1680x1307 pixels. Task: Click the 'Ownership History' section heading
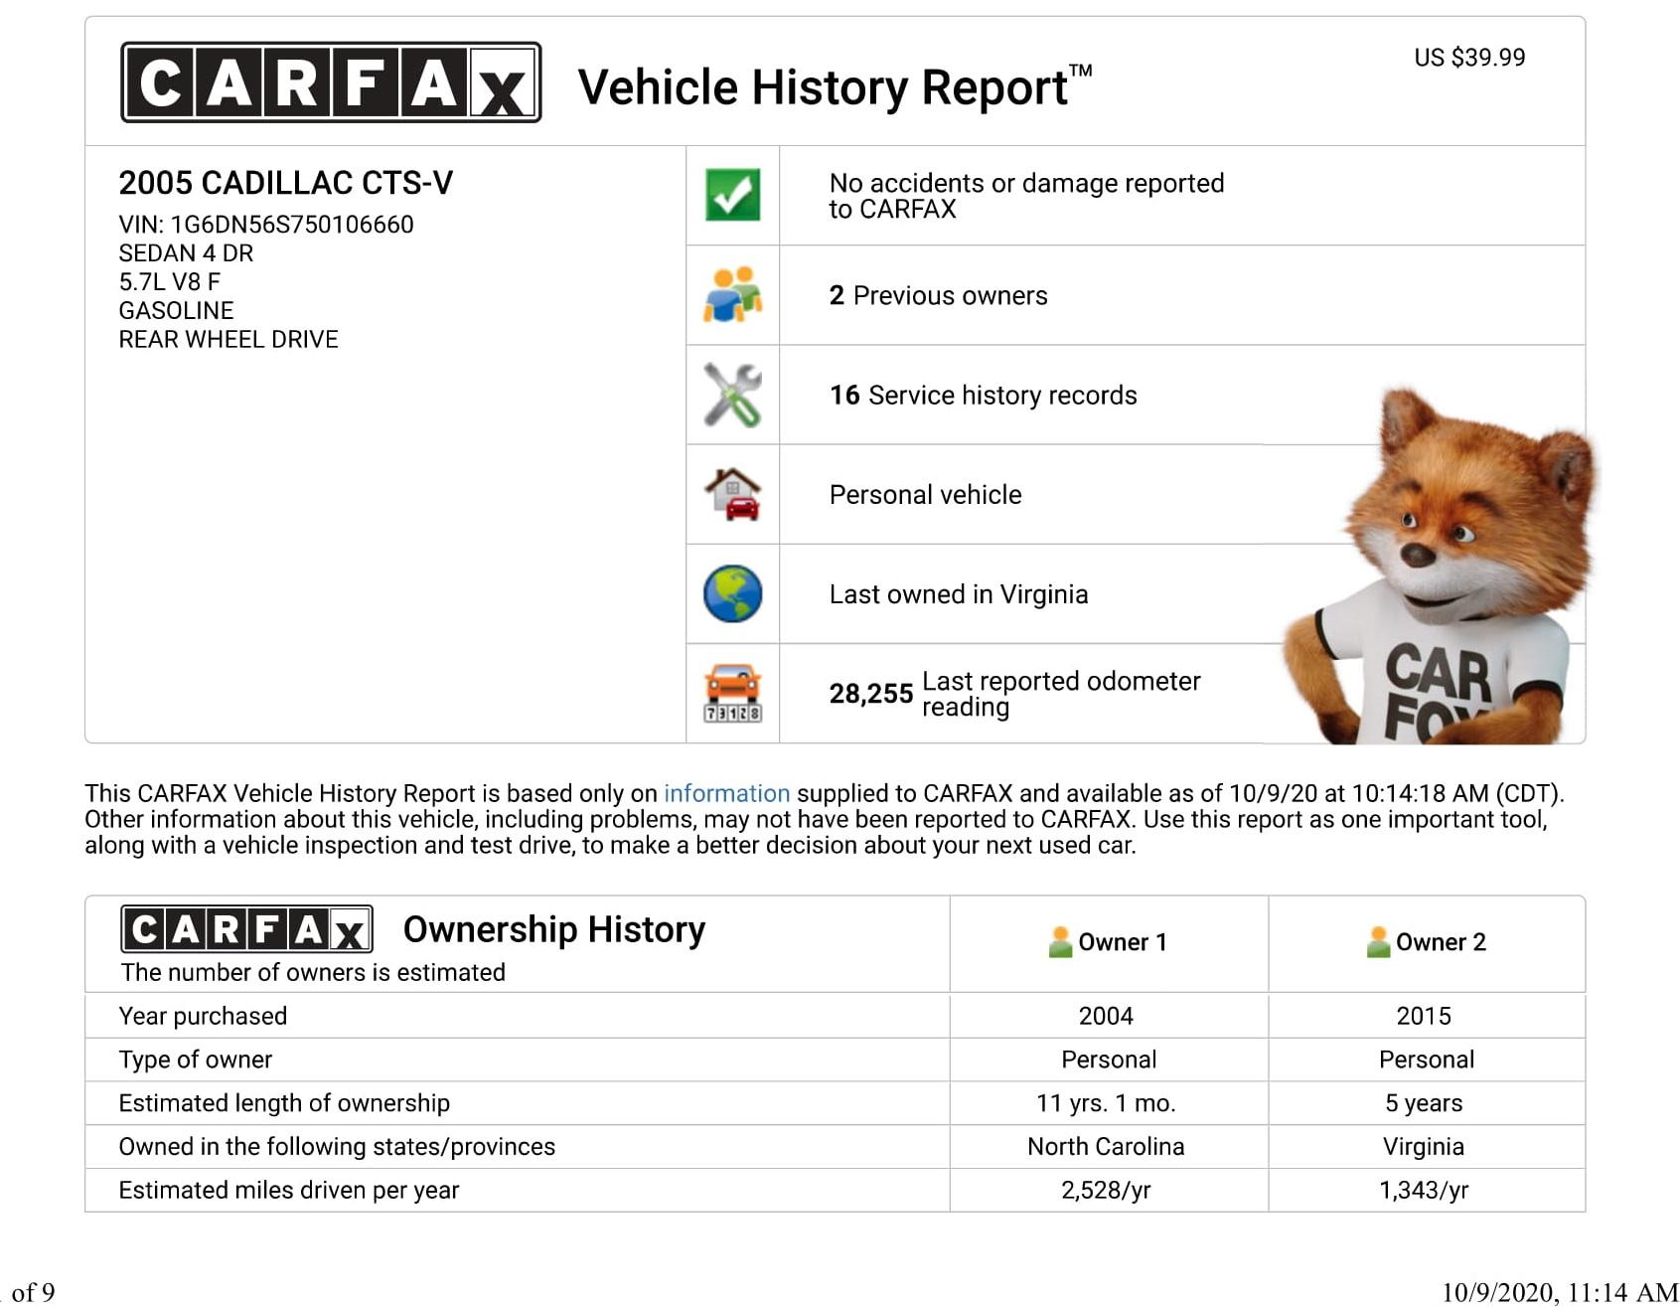pos(554,929)
